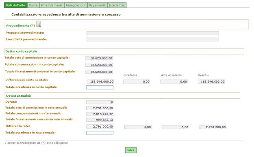254x157 pixels.
Task: Switch to the Storia tab
Action: click(33, 5)
